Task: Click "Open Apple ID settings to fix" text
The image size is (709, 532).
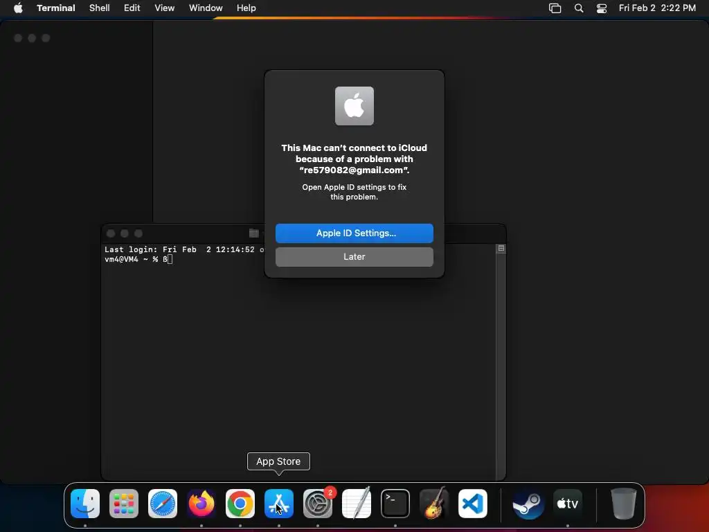Action: pyautogui.click(x=354, y=187)
